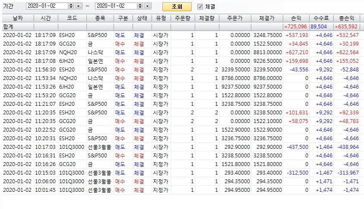Screen dimensions: 364x209
Task: Click the 11:21:07 time cell
Action: (45, 104)
